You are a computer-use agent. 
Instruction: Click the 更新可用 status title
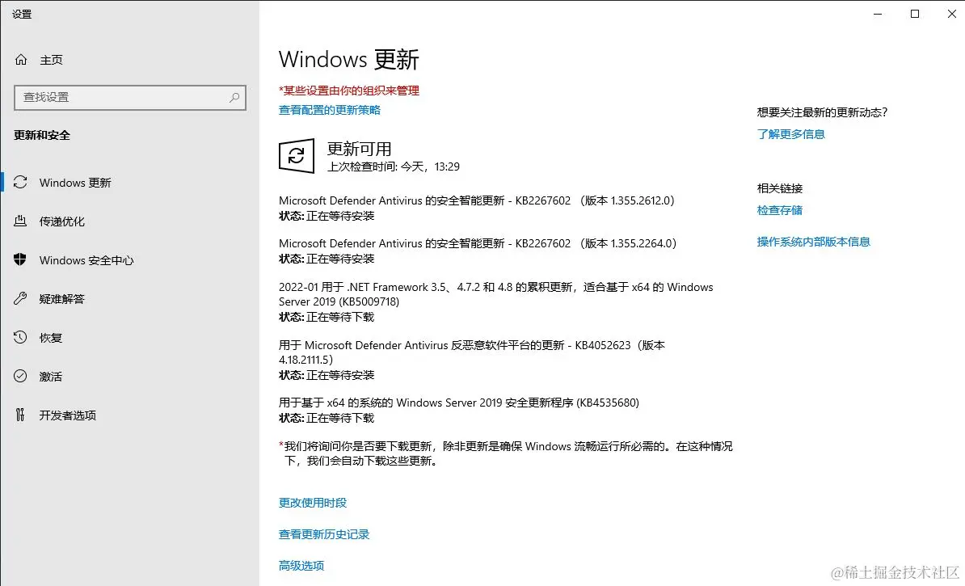click(x=360, y=149)
